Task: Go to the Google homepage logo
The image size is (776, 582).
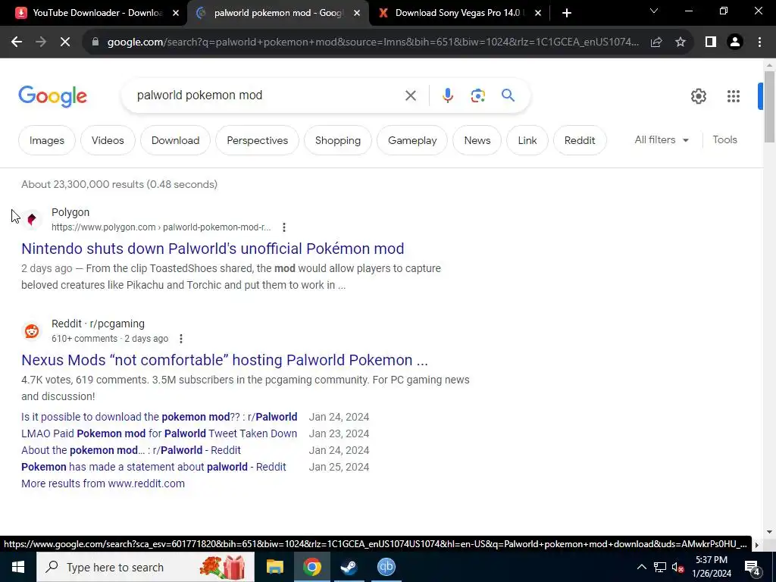Action: 52,96
